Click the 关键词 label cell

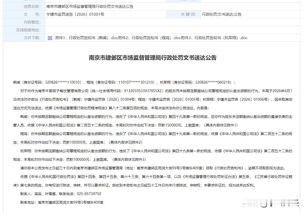point(183,14)
